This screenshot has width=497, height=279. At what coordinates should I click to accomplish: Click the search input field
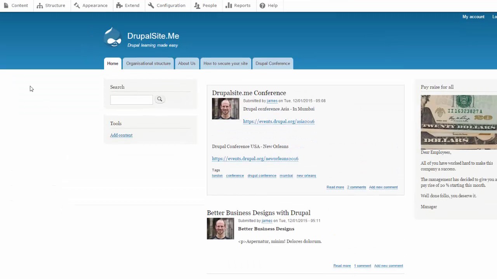coord(132,100)
